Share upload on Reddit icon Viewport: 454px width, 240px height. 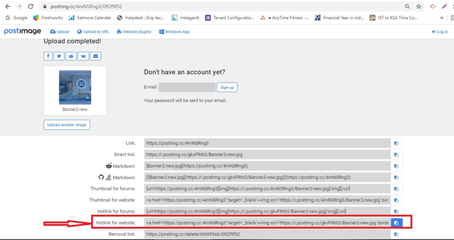pos(71,55)
